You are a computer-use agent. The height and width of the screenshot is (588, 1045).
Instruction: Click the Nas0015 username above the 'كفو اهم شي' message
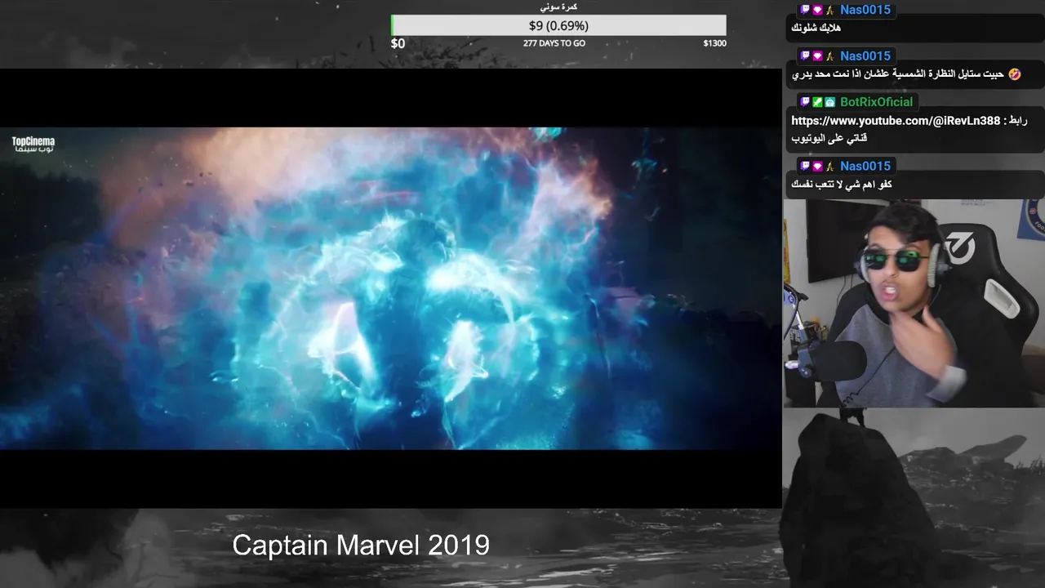pos(865,166)
